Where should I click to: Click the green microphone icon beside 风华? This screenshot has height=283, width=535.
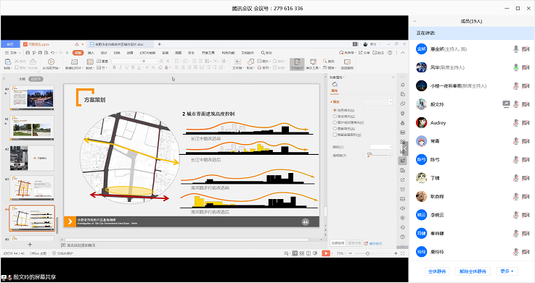pos(516,67)
